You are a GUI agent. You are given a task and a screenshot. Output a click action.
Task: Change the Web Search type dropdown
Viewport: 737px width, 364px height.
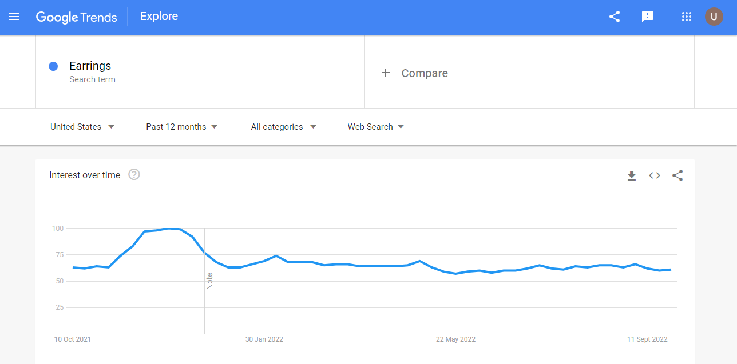375,127
